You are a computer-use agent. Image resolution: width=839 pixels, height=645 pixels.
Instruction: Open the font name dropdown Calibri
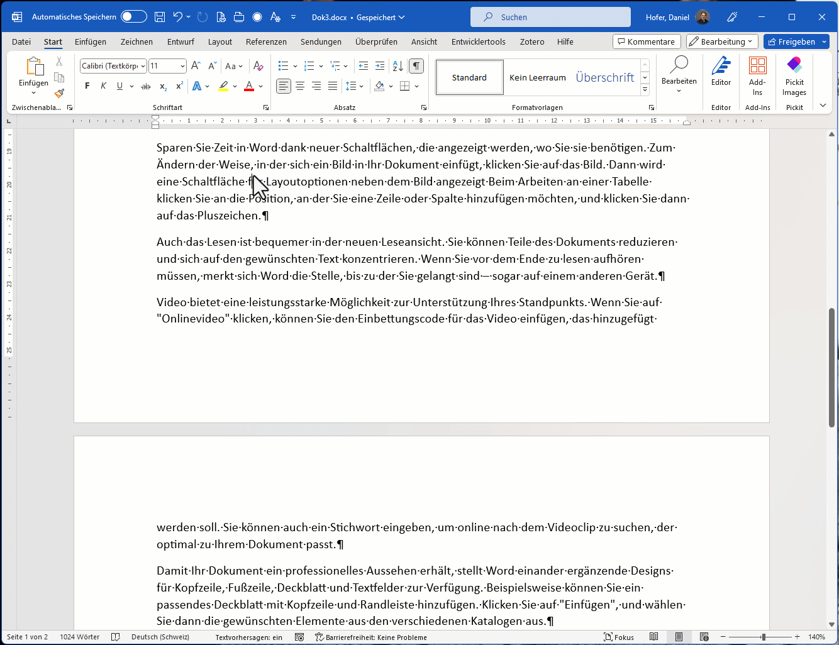click(113, 66)
